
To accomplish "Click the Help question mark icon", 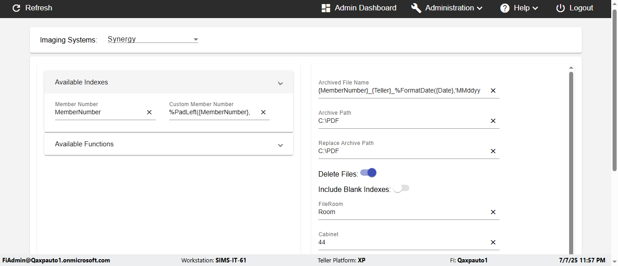I will [505, 8].
